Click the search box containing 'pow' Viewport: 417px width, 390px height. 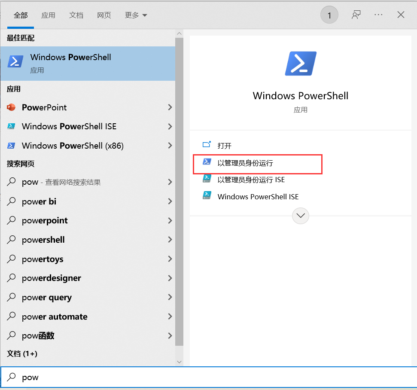click(209, 377)
